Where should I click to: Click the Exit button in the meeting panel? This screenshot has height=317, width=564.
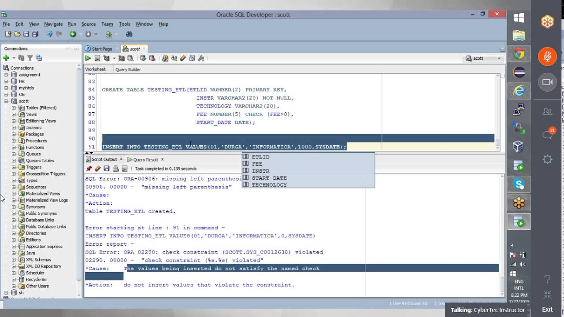coord(547,309)
